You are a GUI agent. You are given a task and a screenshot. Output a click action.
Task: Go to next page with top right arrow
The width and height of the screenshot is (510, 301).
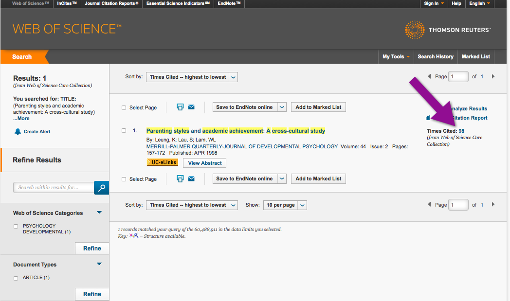coord(493,76)
